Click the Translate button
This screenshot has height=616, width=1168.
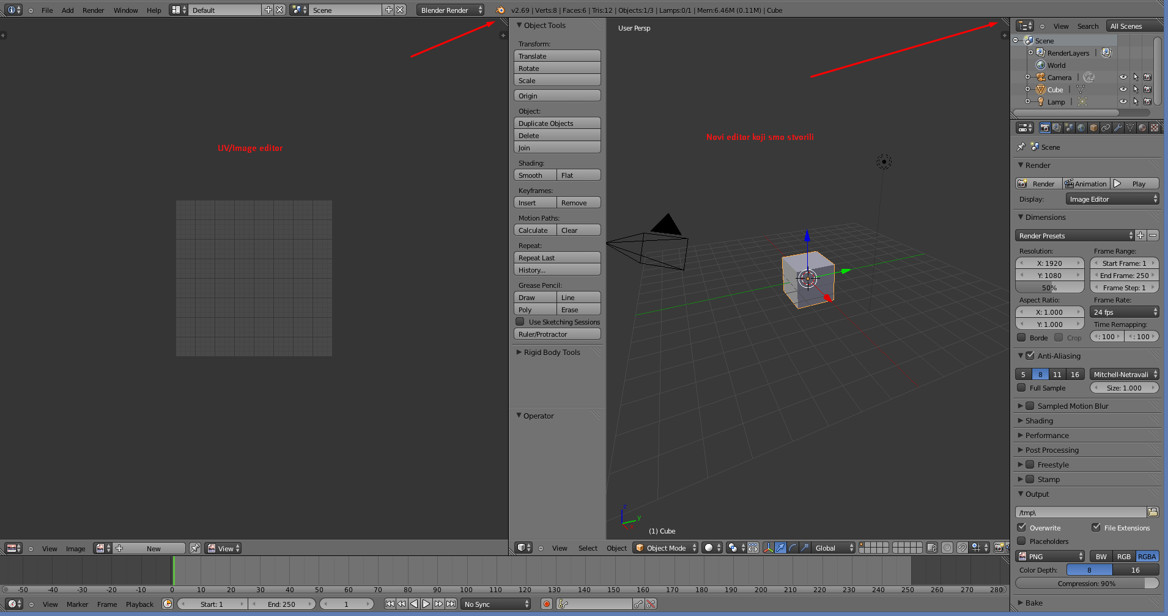[557, 56]
